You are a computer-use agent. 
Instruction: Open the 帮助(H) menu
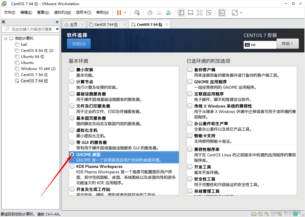(102, 12)
